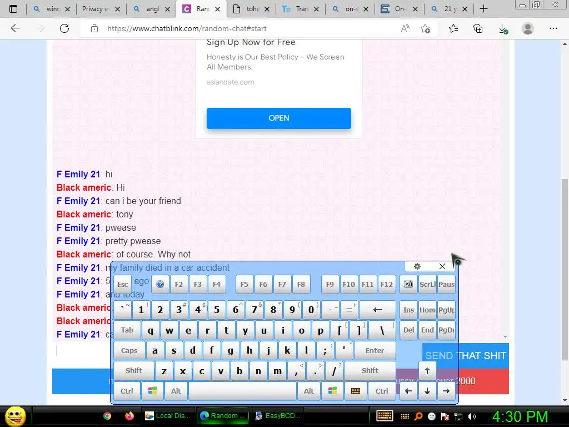Click the keyboard camera screenshot key
Screen dimensions: 569x427
point(408,284)
